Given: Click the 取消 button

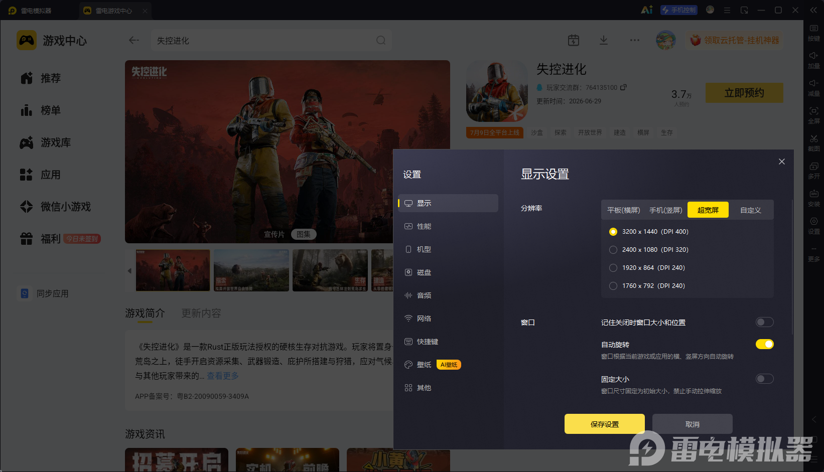Looking at the screenshot, I should [x=693, y=424].
